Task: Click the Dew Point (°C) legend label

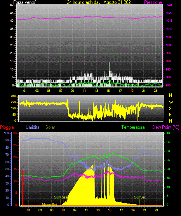Action: tap(166, 127)
